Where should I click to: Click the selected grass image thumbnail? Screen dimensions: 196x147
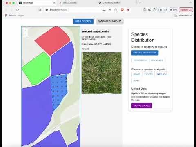click(x=102, y=73)
